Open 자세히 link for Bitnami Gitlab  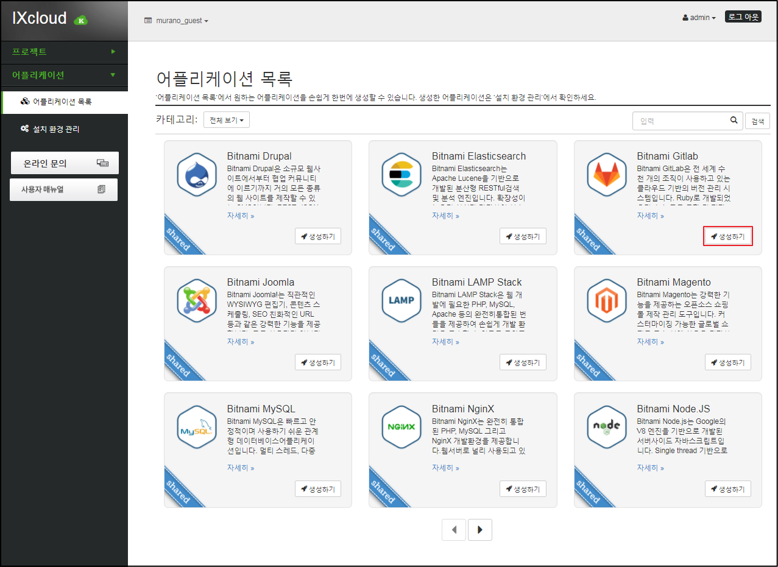coord(651,216)
